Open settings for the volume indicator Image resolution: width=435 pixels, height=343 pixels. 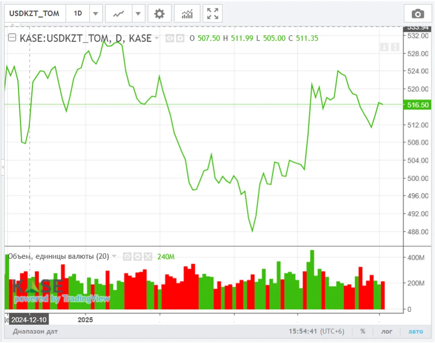(x=138, y=257)
